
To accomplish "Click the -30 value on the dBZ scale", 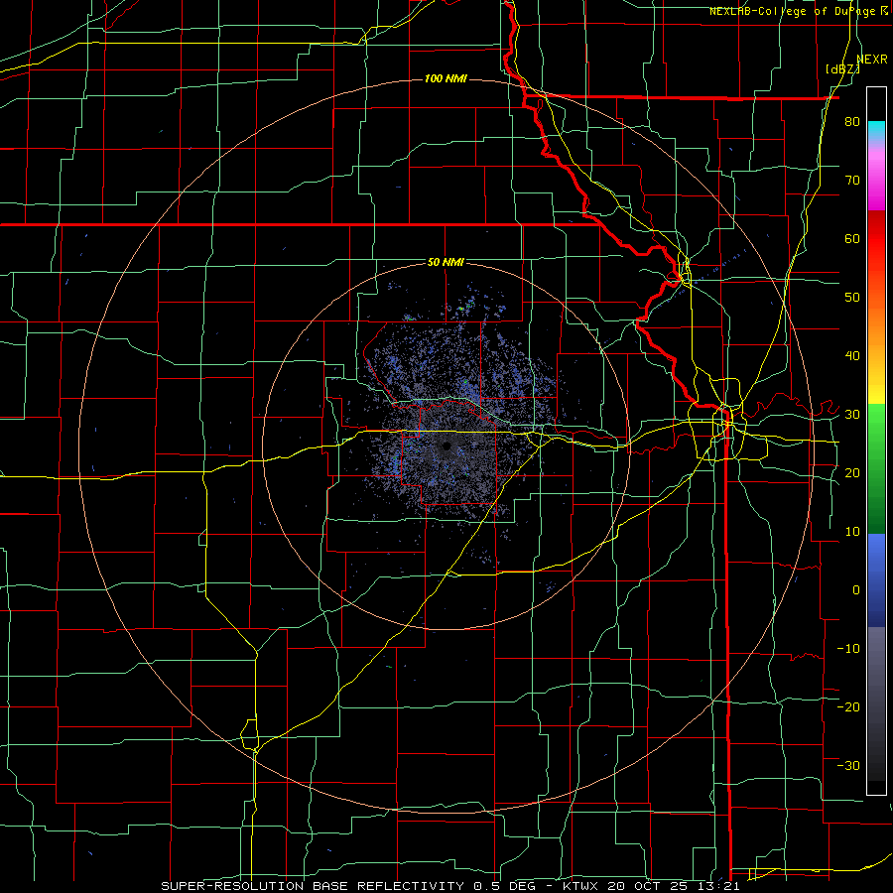I will pos(848,766).
